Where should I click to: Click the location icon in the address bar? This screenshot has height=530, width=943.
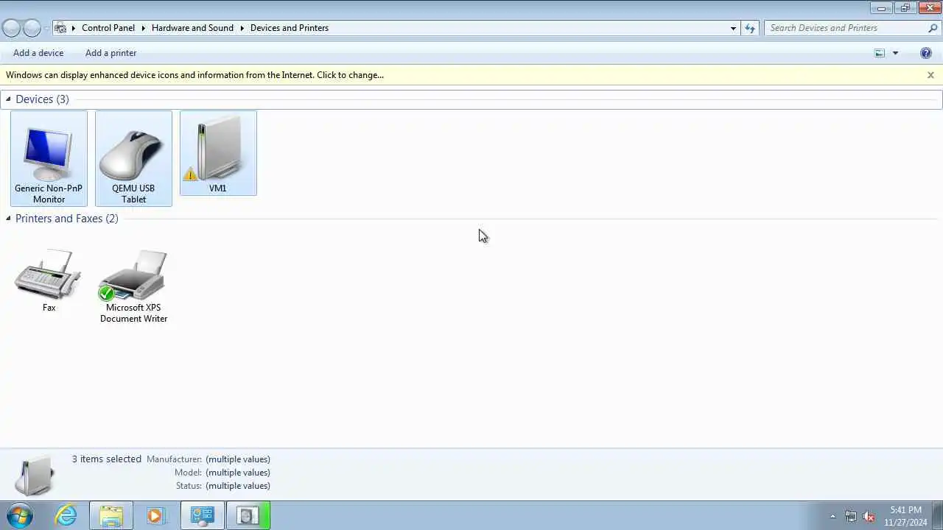[x=61, y=28]
